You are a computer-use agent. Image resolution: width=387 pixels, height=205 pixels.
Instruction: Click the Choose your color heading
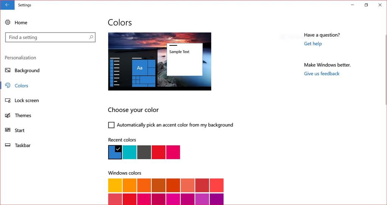pyautogui.click(x=133, y=110)
